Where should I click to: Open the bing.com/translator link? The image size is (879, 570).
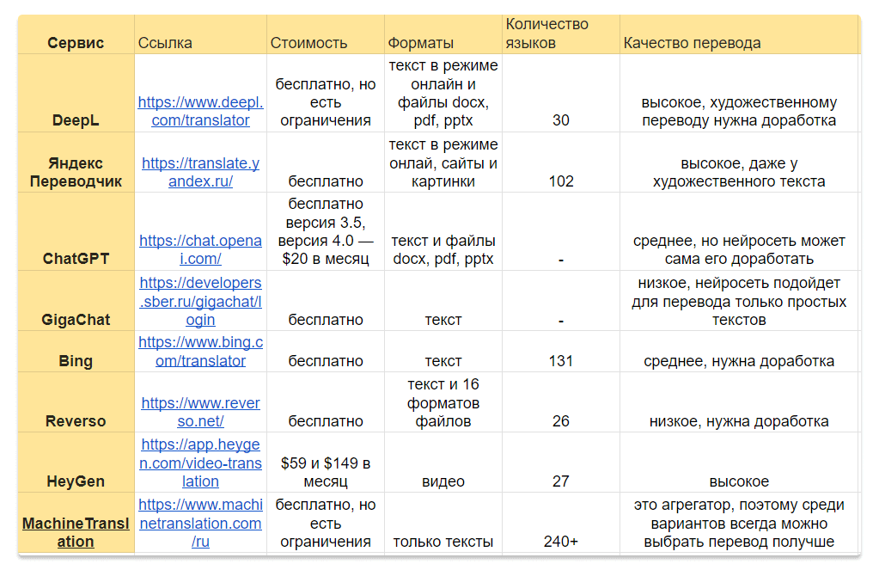coord(201,352)
